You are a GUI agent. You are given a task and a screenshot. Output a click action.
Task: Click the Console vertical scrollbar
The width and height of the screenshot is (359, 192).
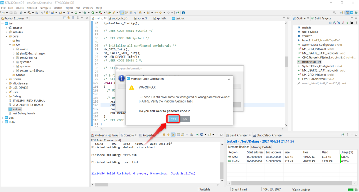tap(222, 171)
